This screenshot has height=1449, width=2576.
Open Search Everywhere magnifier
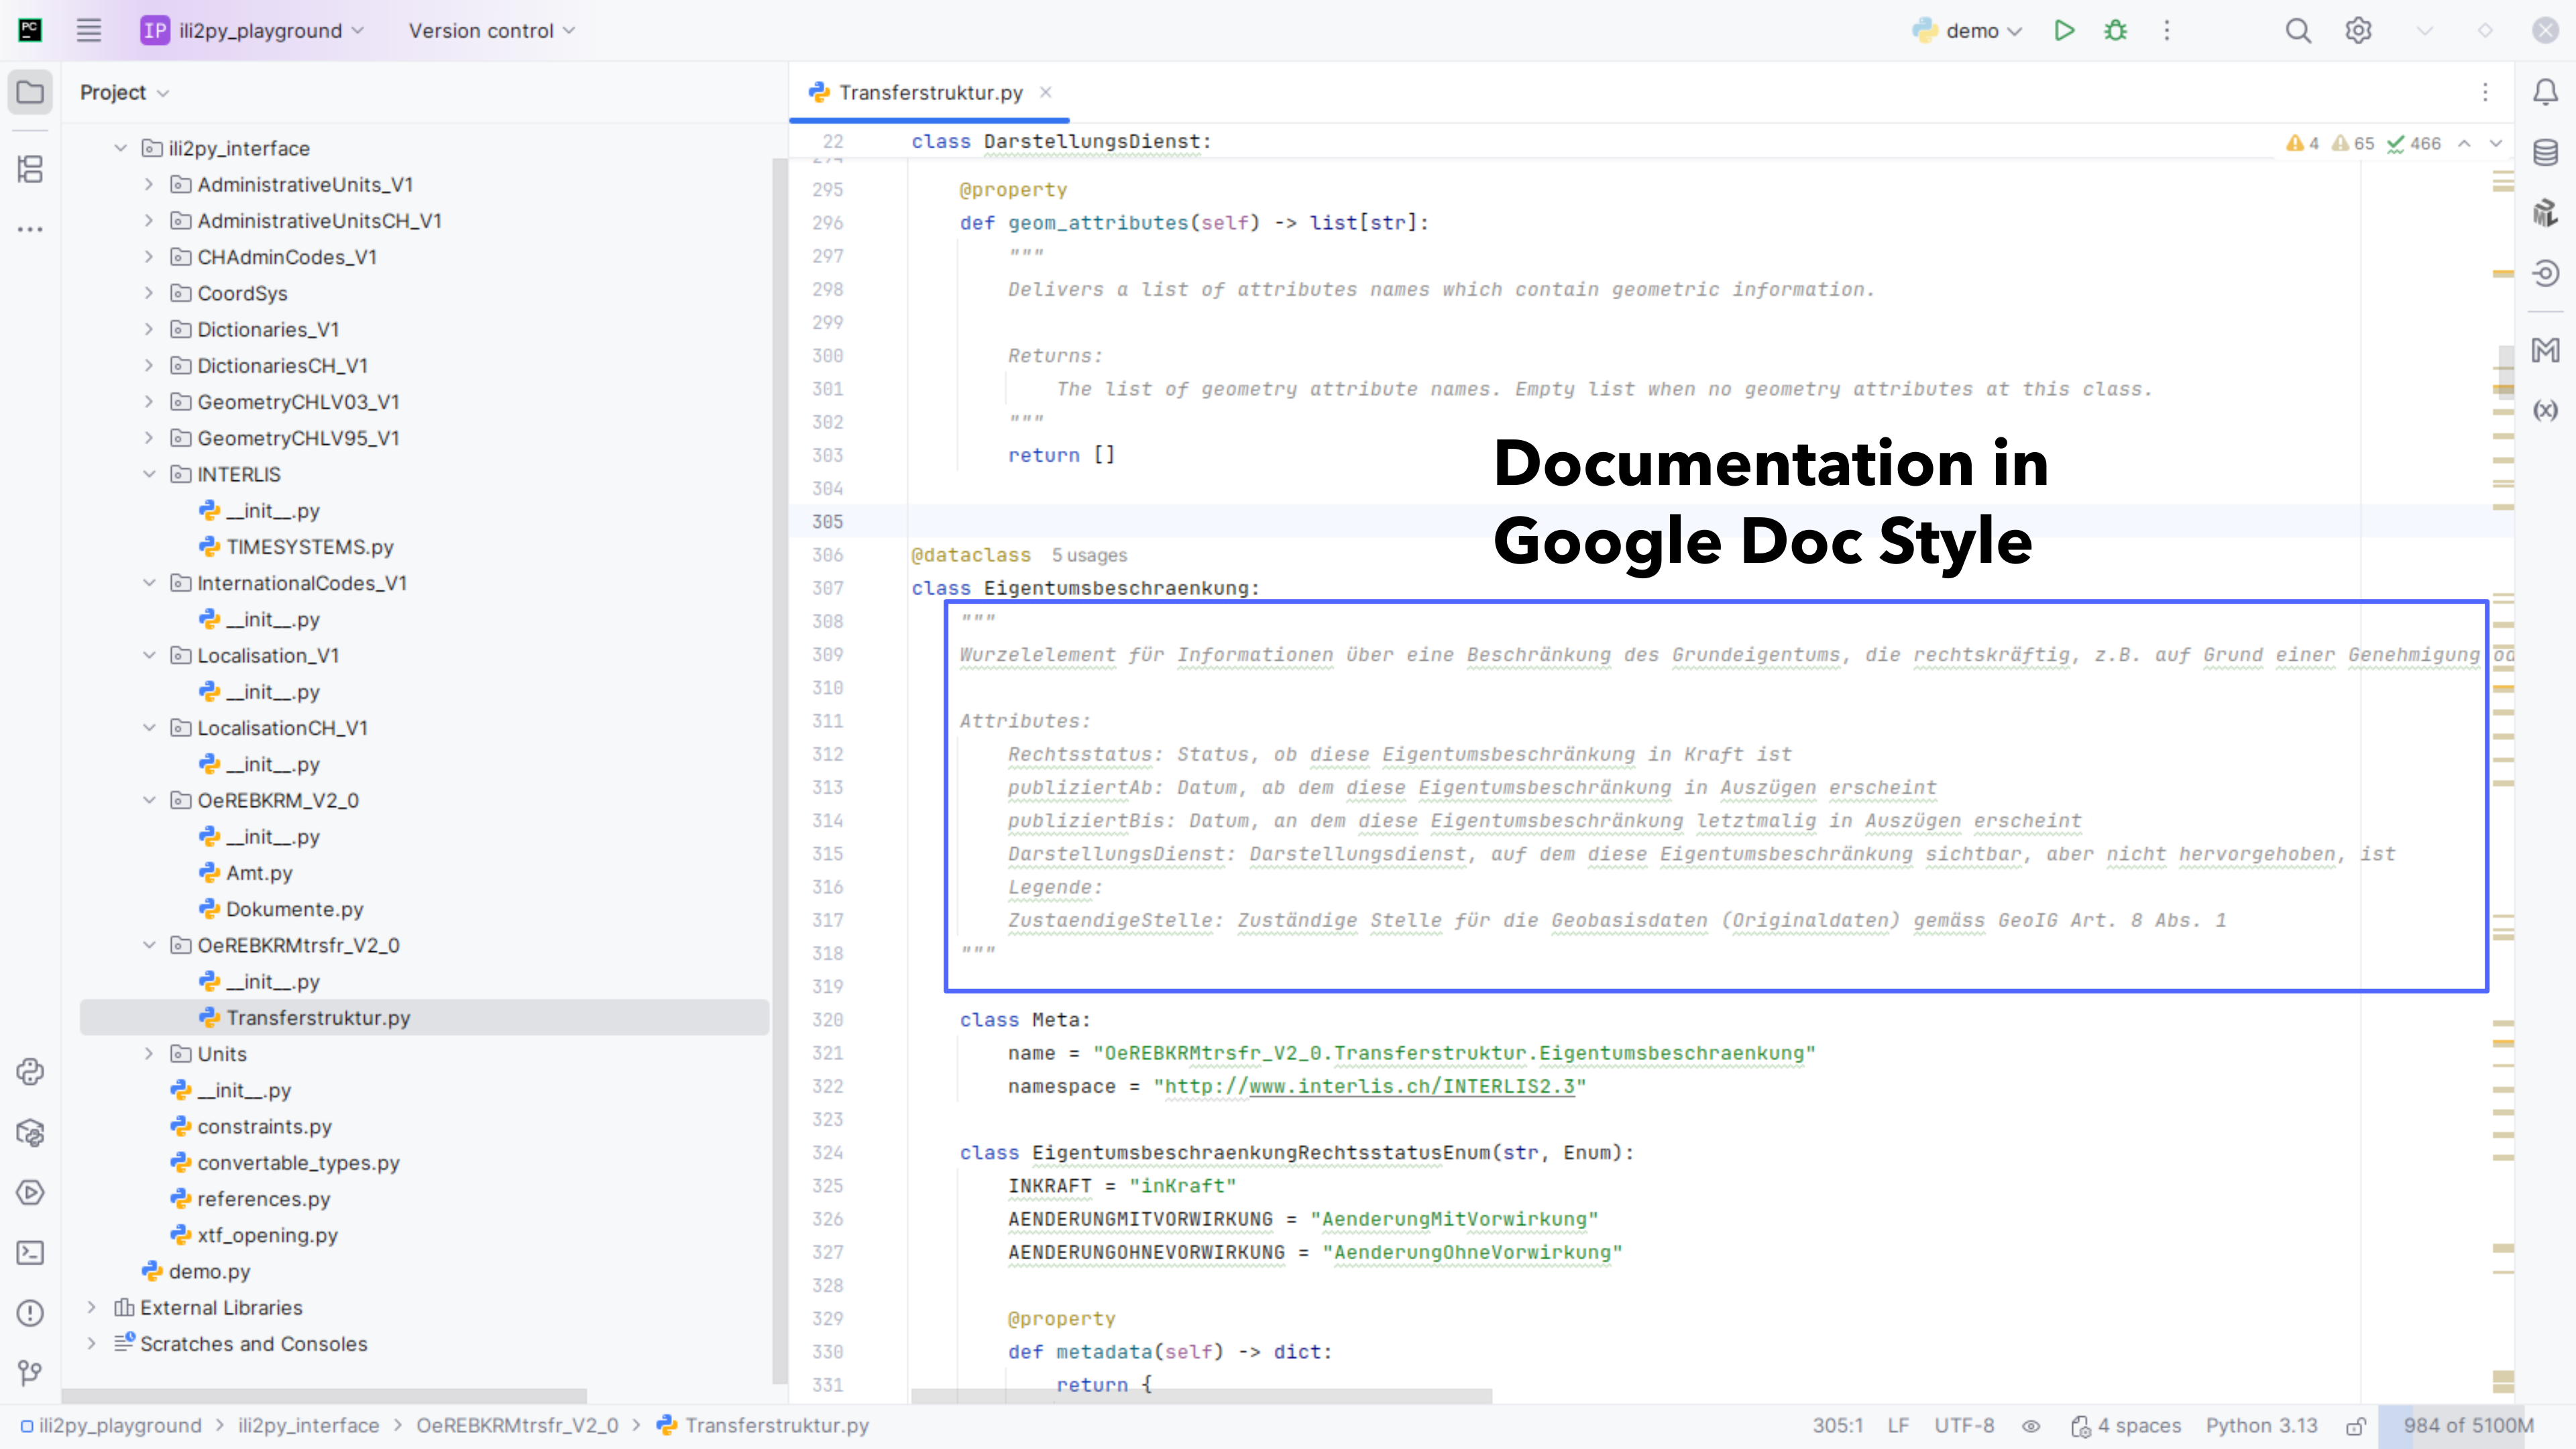coord(2298,31)
